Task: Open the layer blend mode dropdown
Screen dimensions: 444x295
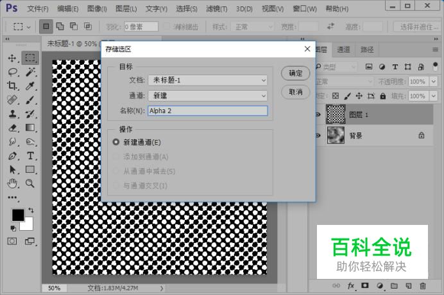Action: [344, 82]
